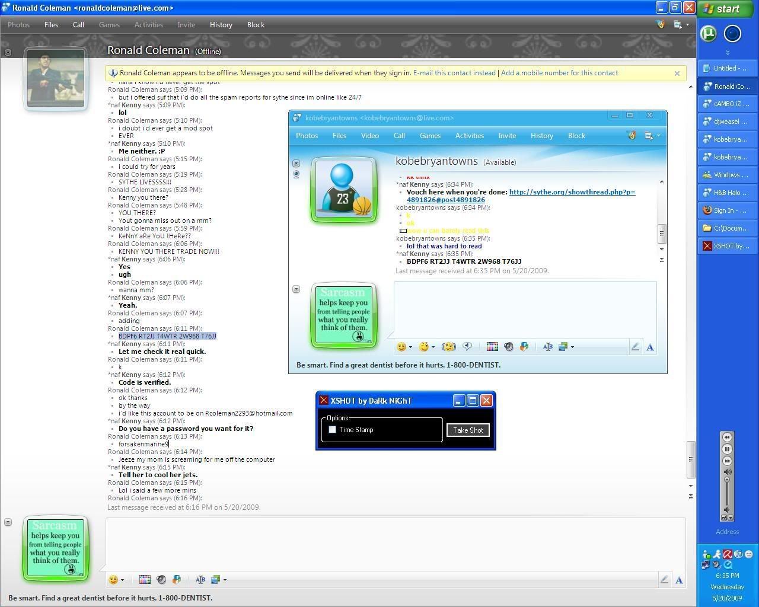Click paintbrush color scheme icon in kobebryantowns window

tap(632, 136)
